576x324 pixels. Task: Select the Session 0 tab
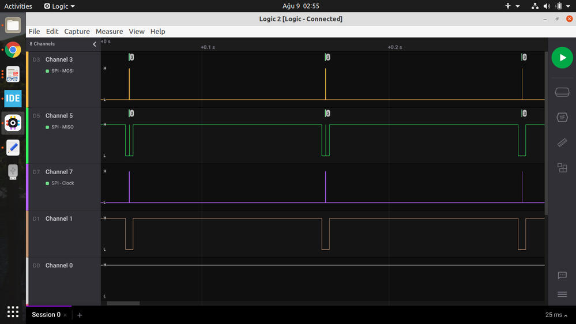pos(46,315)
